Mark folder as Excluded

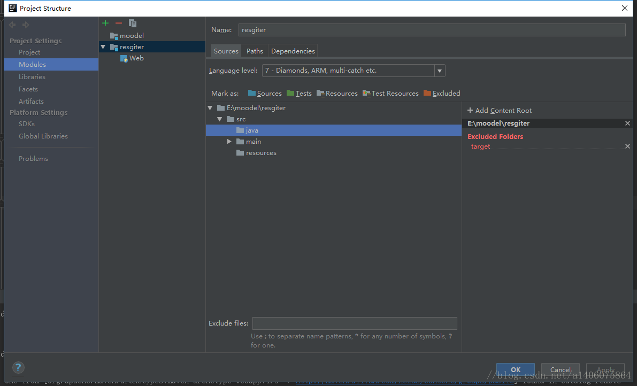tap(442, 94)
